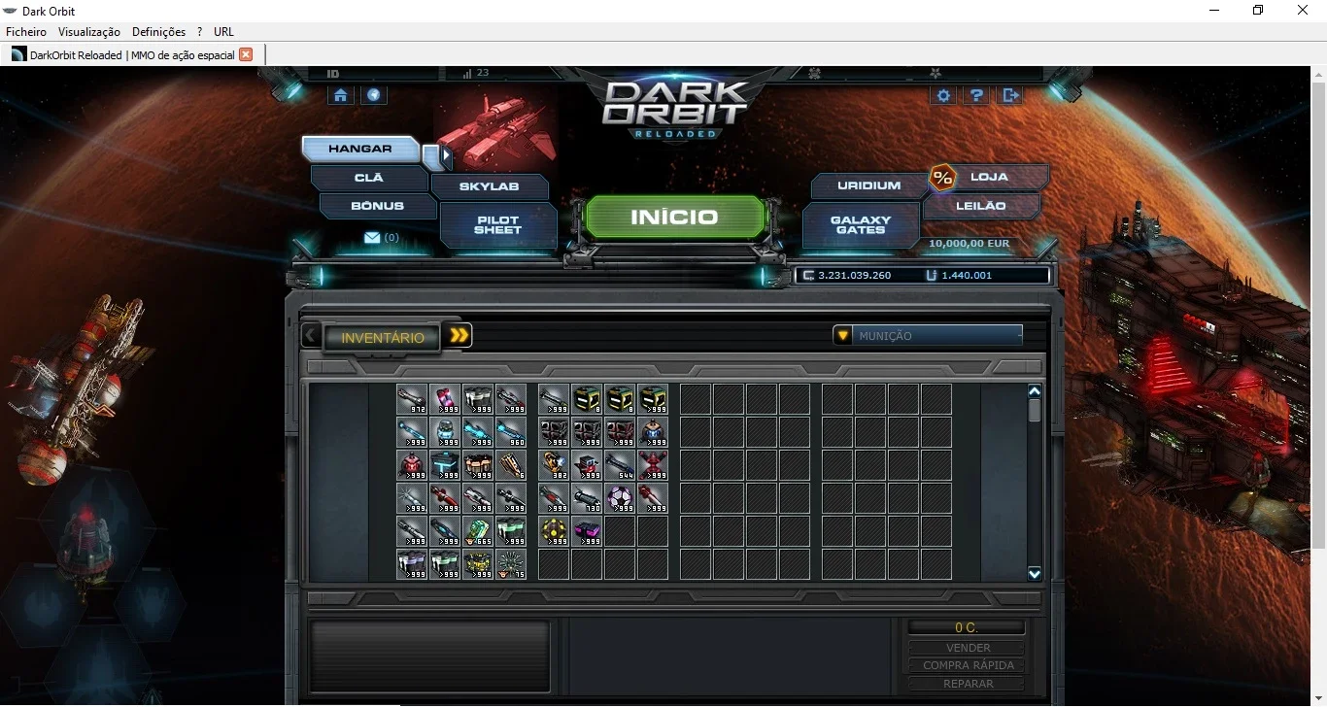Click the 10,000,00 EUR text
The image size is (1327, 707).
point(969,244)
